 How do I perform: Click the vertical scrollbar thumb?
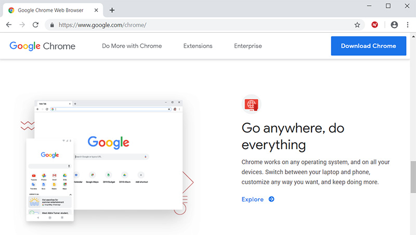(413, 177)
